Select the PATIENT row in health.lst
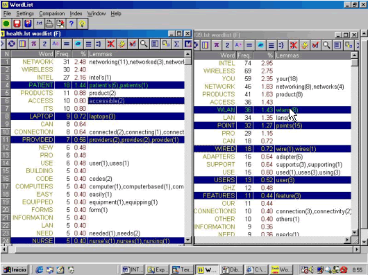Screen dimensions: 368x275 [x=97, y=85]
